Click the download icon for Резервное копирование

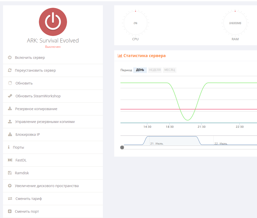10,109
